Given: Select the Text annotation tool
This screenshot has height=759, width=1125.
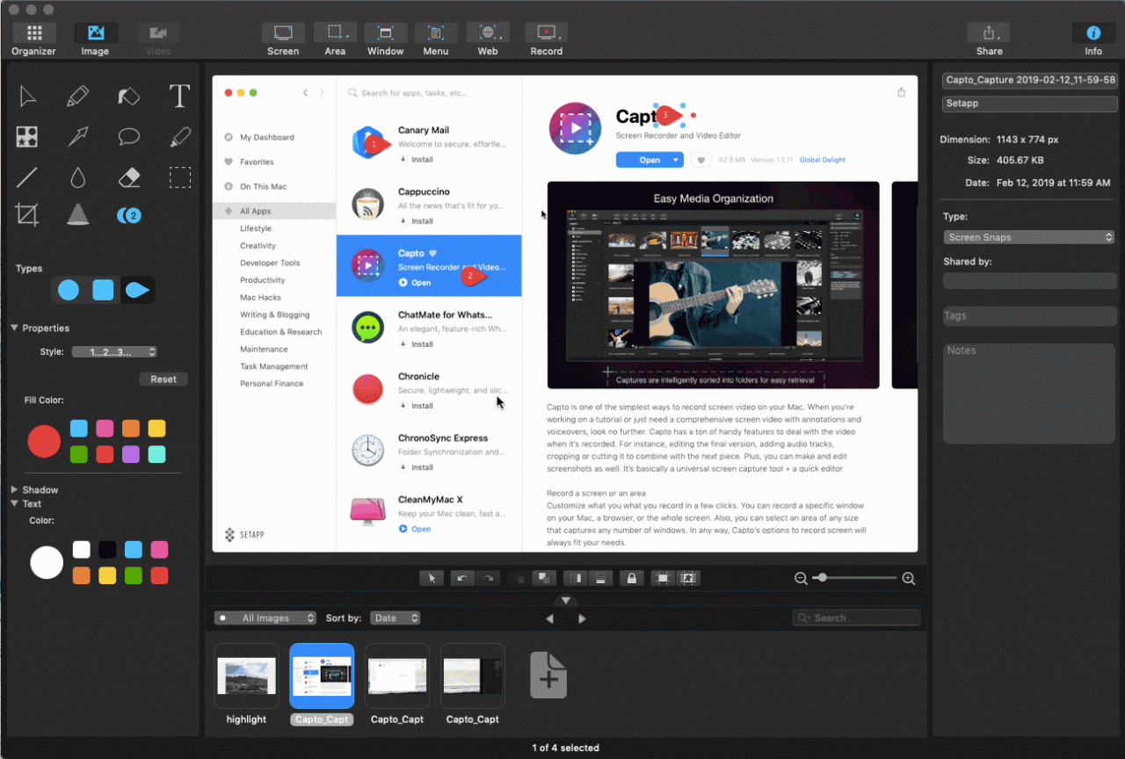Looking at the screenshot, I should 179,96.
